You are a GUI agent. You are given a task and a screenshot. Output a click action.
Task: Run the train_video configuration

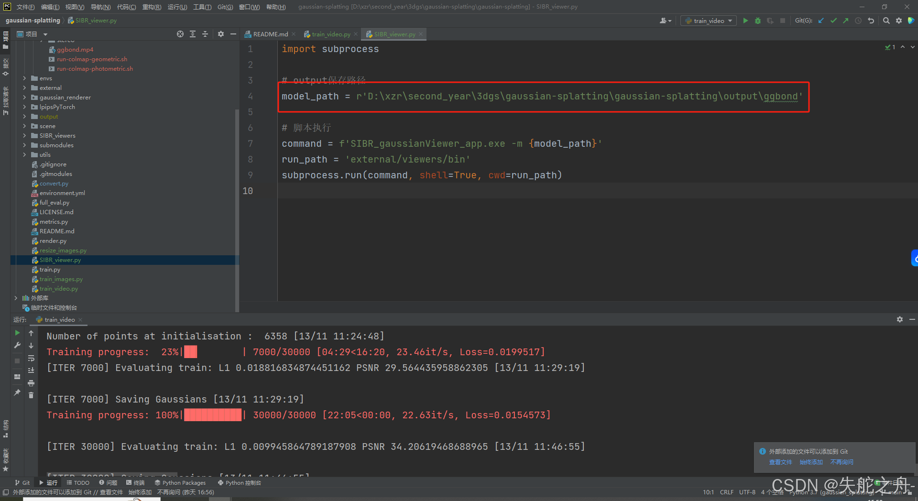(745, 21)
